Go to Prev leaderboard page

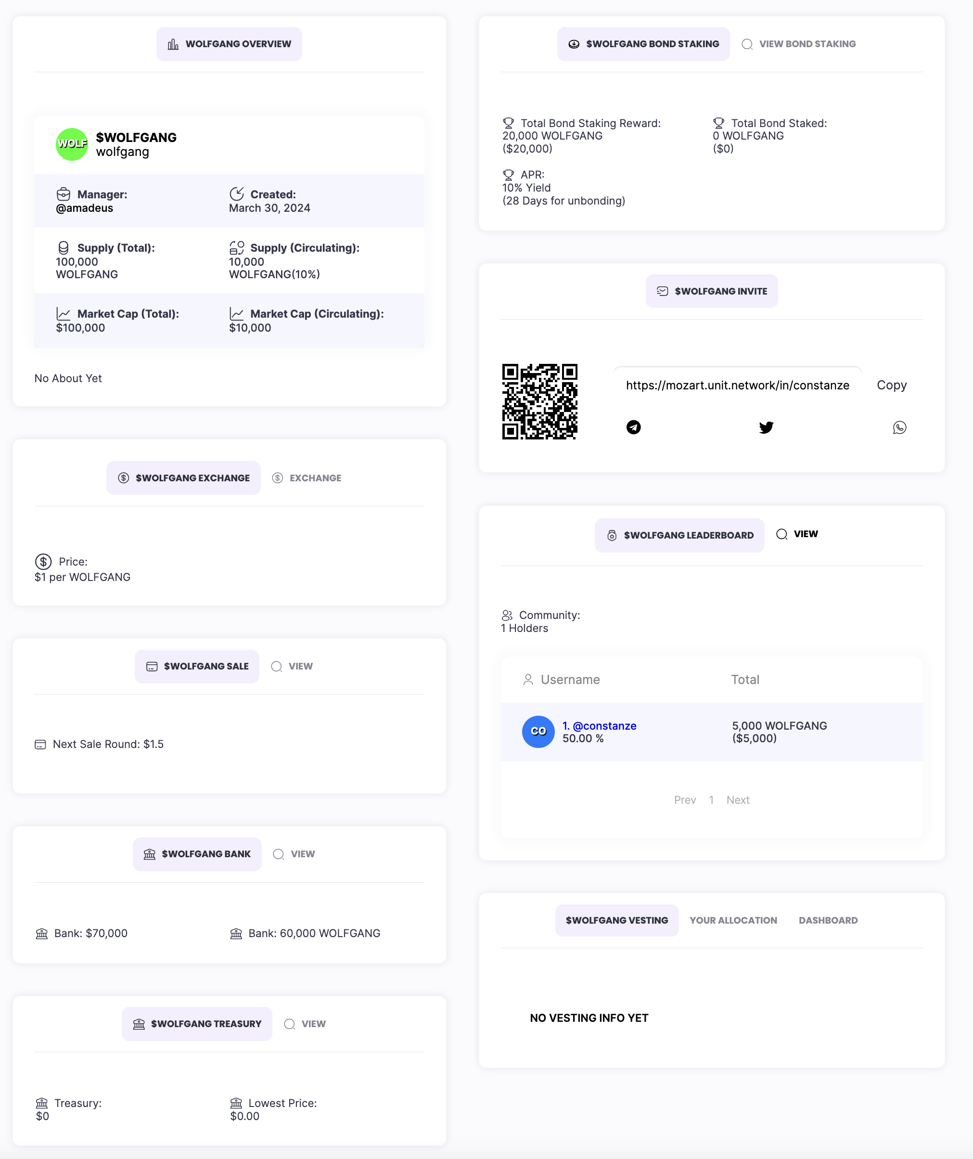(684, 800)
